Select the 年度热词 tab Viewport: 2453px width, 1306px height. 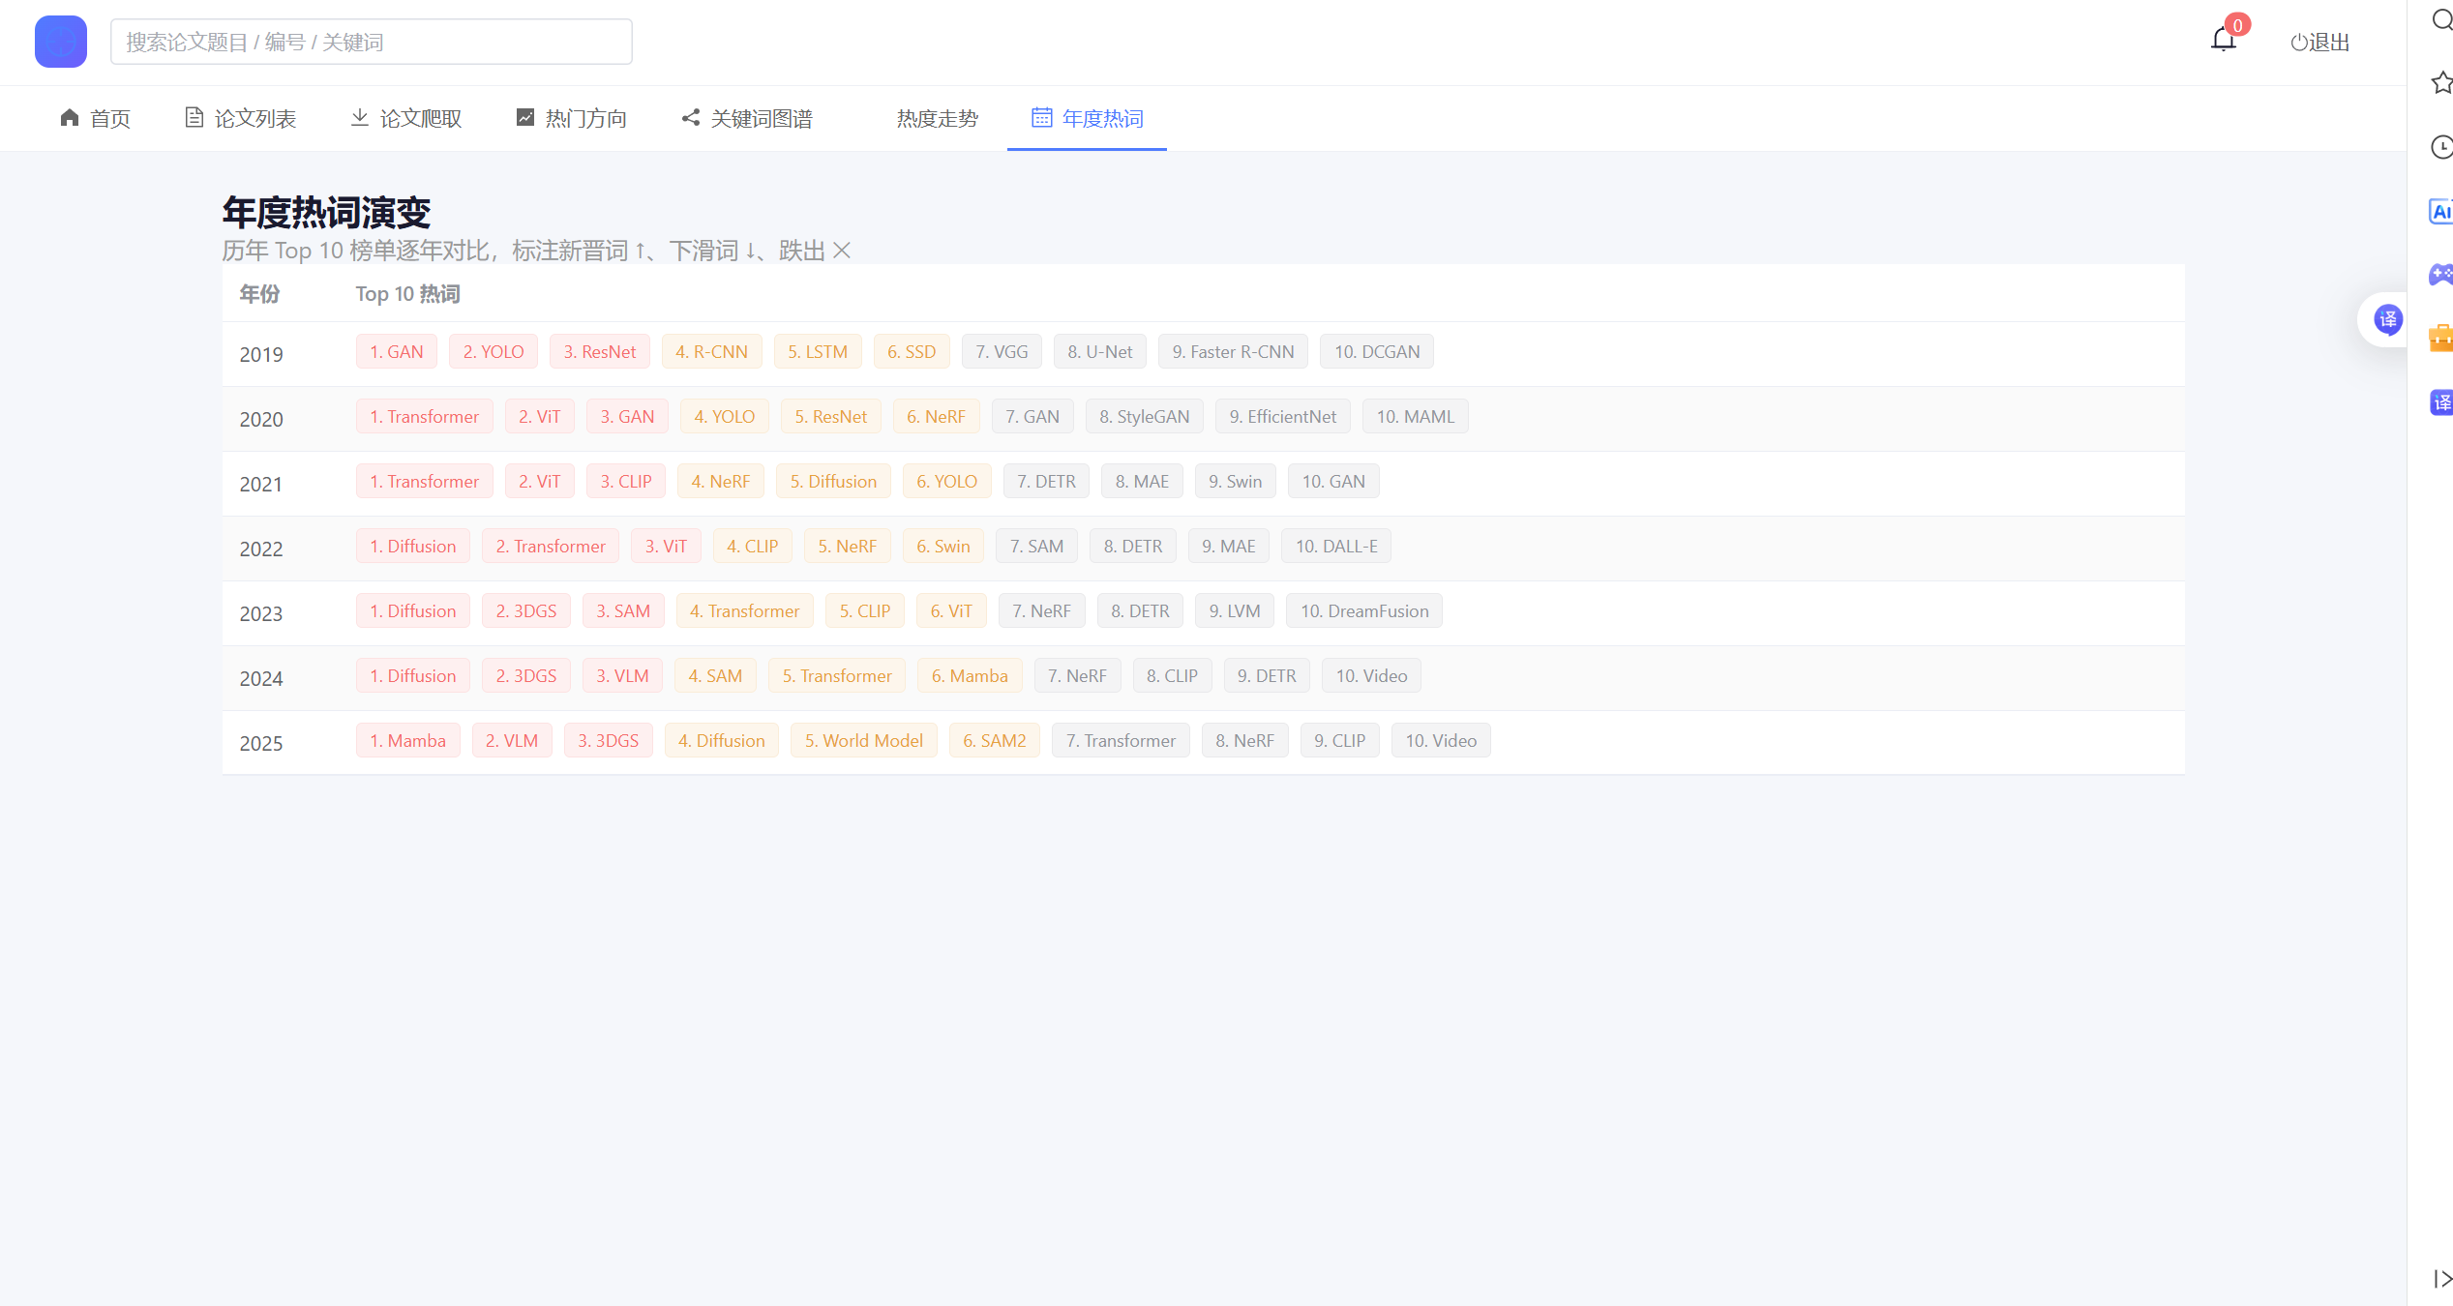coord(1087,118)
